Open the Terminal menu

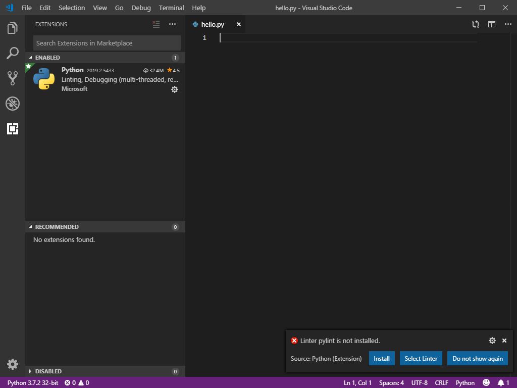coord(171,8)
